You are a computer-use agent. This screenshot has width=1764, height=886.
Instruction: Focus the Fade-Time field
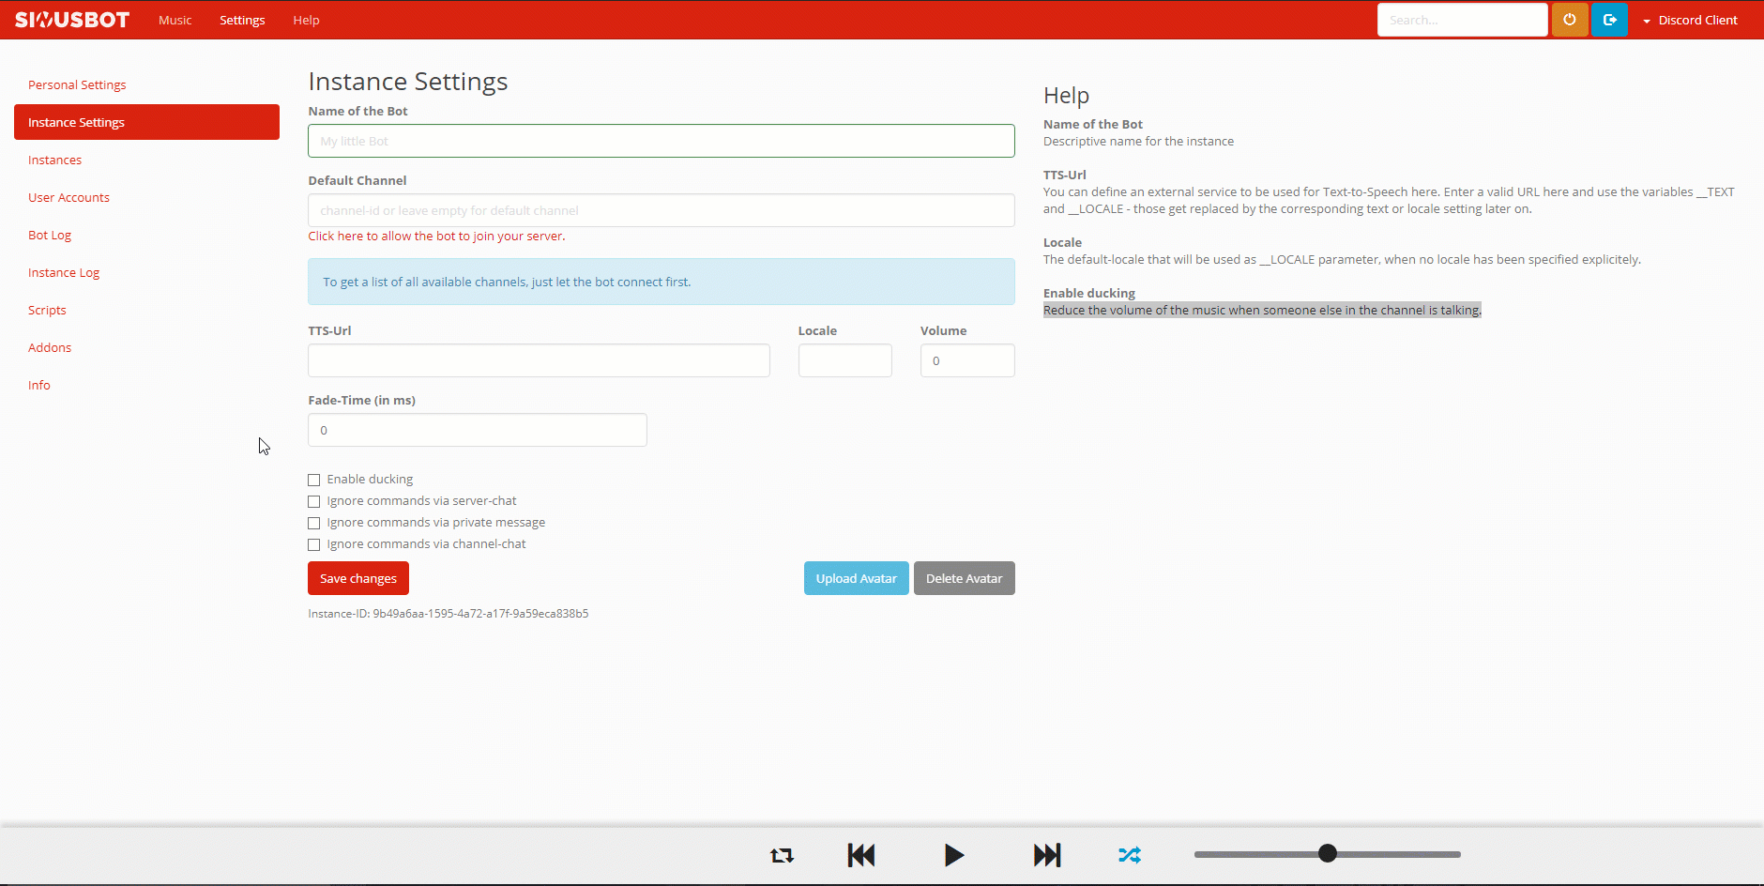pyautogui.click(x=478, y=430)
